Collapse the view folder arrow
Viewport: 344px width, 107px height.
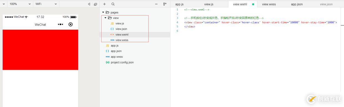(x=105, y=18)
